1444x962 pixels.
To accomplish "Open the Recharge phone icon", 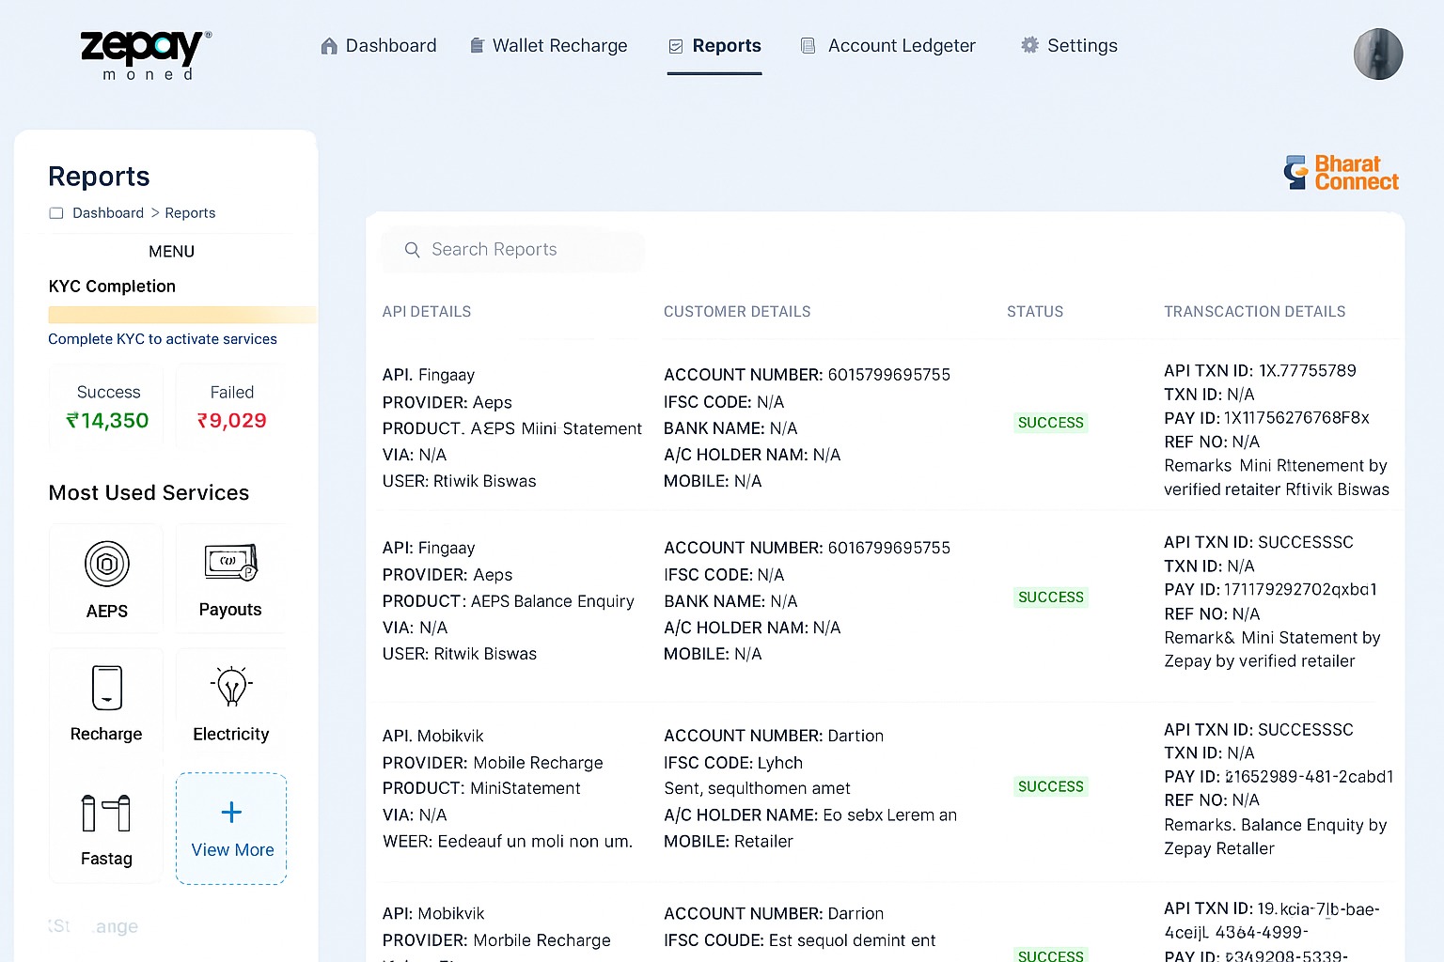I will click(x=107, y=688).
